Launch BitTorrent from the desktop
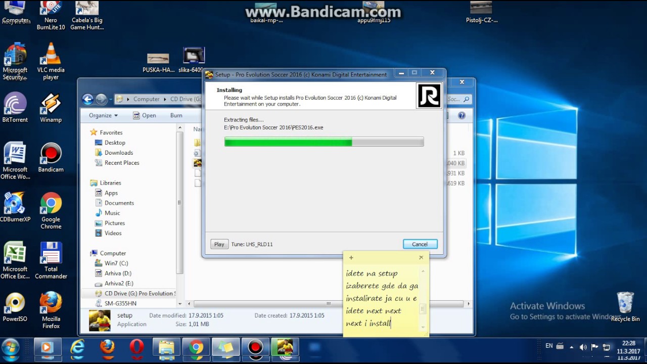 click(15, 108)
